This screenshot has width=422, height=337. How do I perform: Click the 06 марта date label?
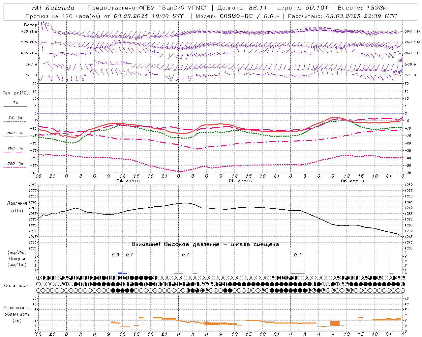[x=352, y=181]
